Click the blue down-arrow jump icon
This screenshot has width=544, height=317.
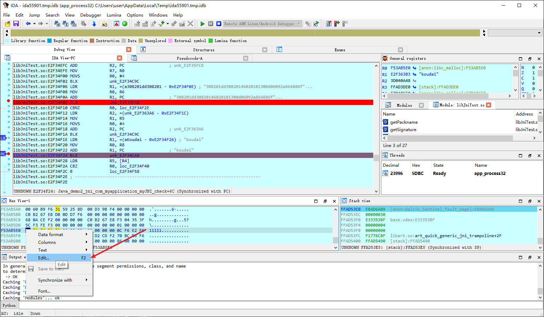coord(94,24)
